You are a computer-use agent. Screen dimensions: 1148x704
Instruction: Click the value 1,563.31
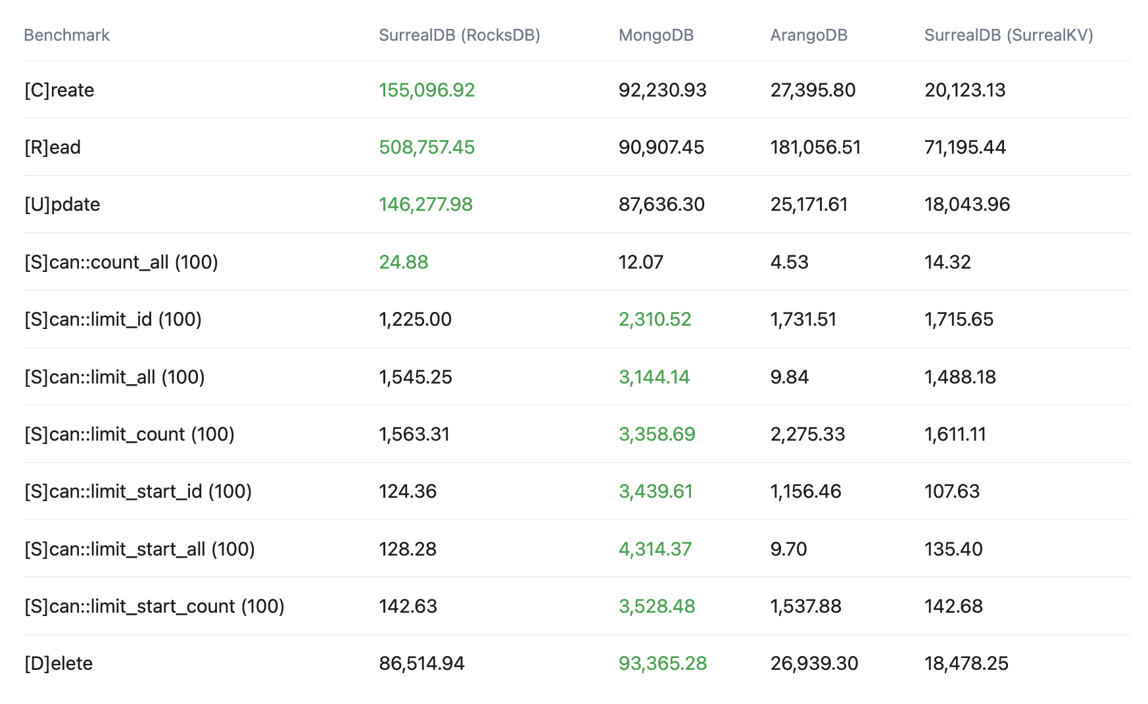[x=414, y=434]
